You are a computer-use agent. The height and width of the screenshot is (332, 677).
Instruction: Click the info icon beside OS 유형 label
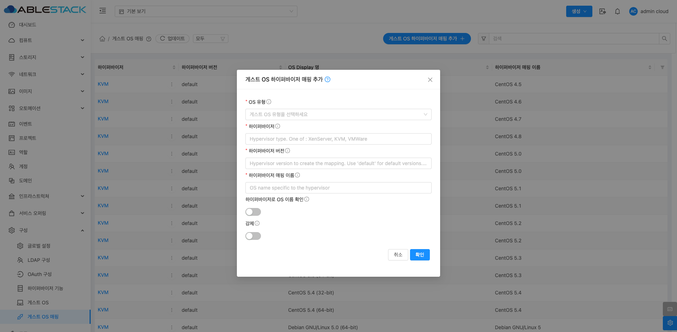pyautogui.click(x=269, y=102)
